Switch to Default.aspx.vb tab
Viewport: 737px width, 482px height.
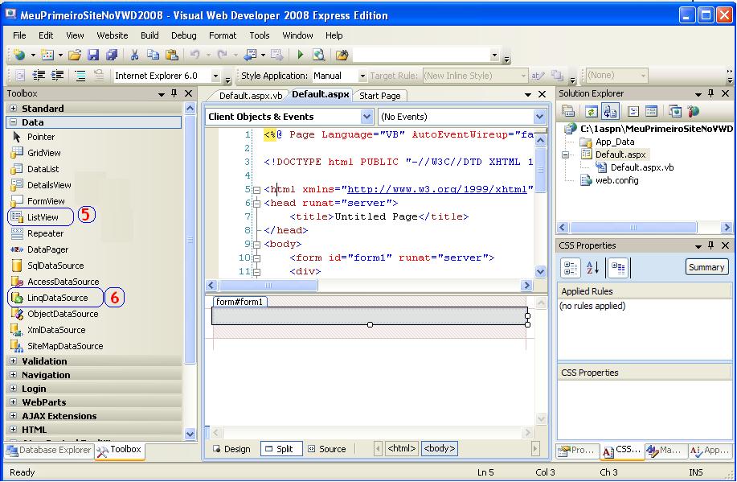click(251, 96)
